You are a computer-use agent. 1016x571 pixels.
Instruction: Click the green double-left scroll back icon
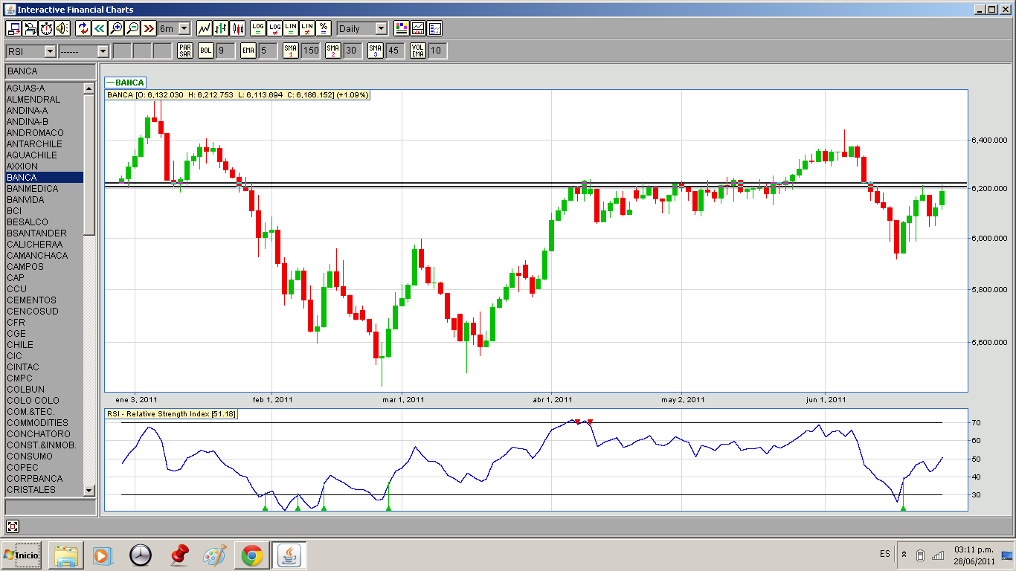(100, 28)
